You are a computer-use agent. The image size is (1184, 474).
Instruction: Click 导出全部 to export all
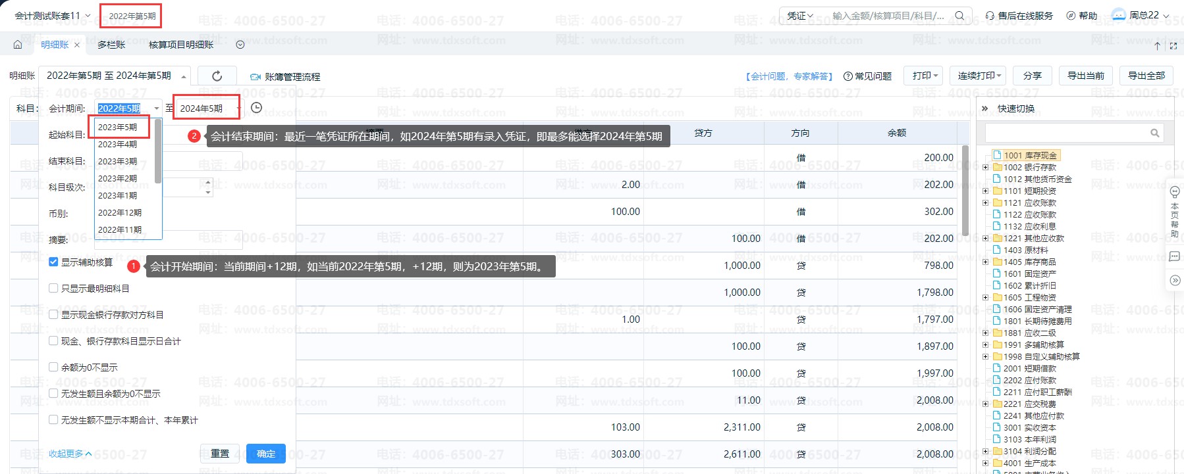click(x=1146, y=76)
